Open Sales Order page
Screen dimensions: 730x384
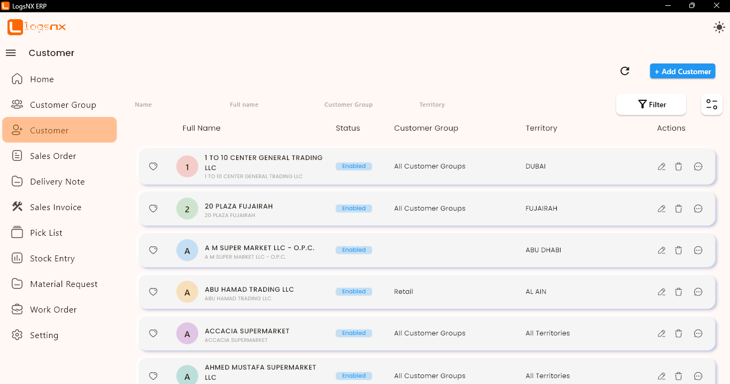click(x=59, y=156)
